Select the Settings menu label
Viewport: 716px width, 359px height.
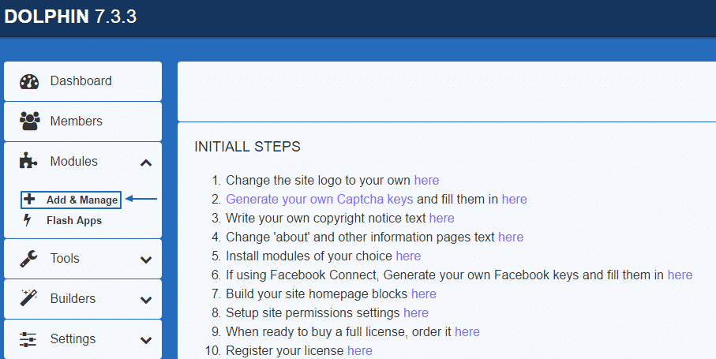coord(73,338)
